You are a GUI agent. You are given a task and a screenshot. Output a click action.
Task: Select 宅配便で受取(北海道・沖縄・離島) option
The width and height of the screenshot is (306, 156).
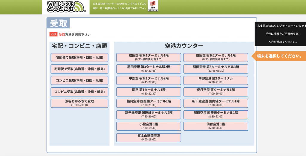79,69
